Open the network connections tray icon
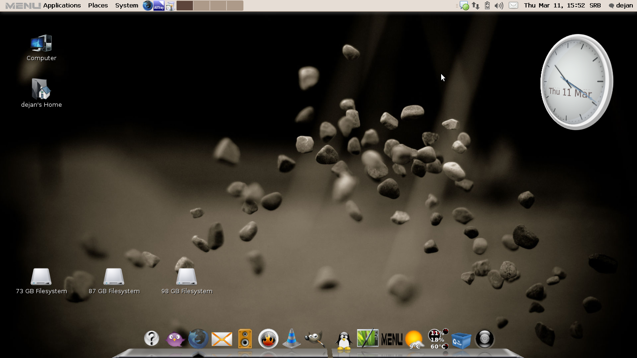 (476, 6)
